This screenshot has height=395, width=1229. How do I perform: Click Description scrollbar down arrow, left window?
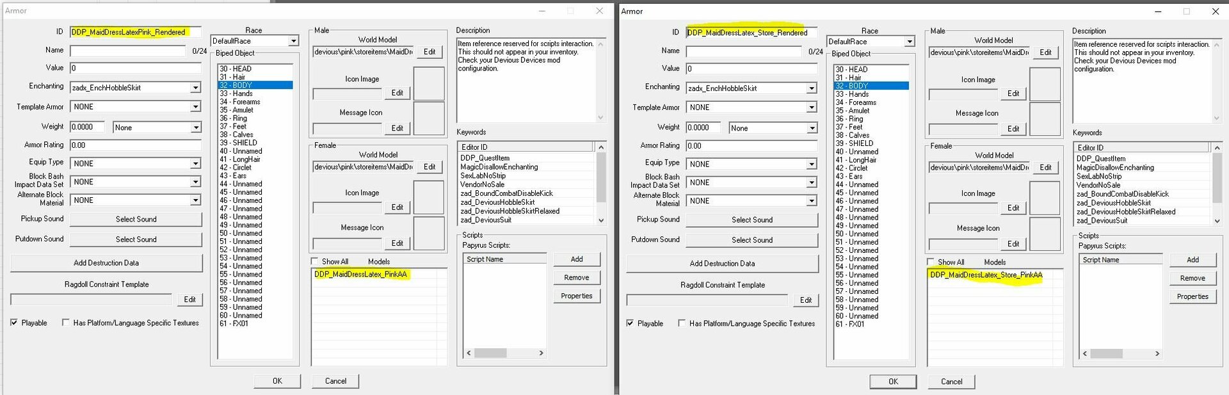point(600,117)
